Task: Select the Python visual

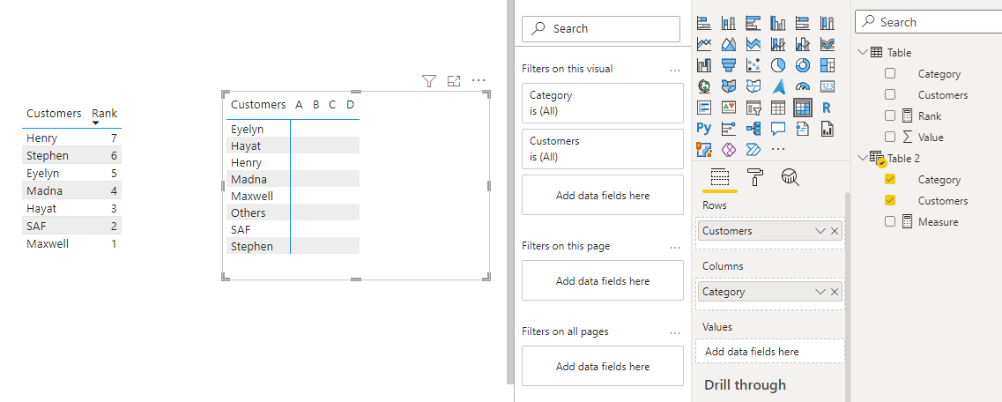Action: (x=703, y=129)
